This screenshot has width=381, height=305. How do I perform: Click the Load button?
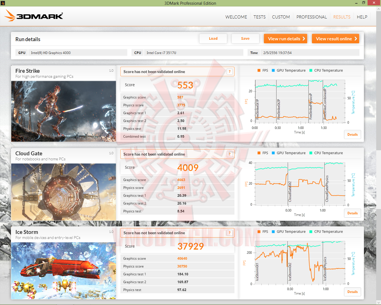coord(213,39)
